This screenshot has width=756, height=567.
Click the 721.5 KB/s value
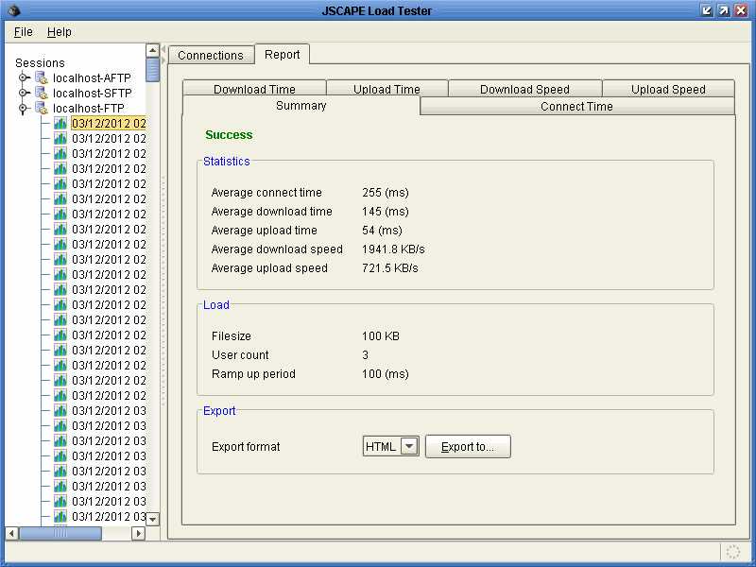390,267
